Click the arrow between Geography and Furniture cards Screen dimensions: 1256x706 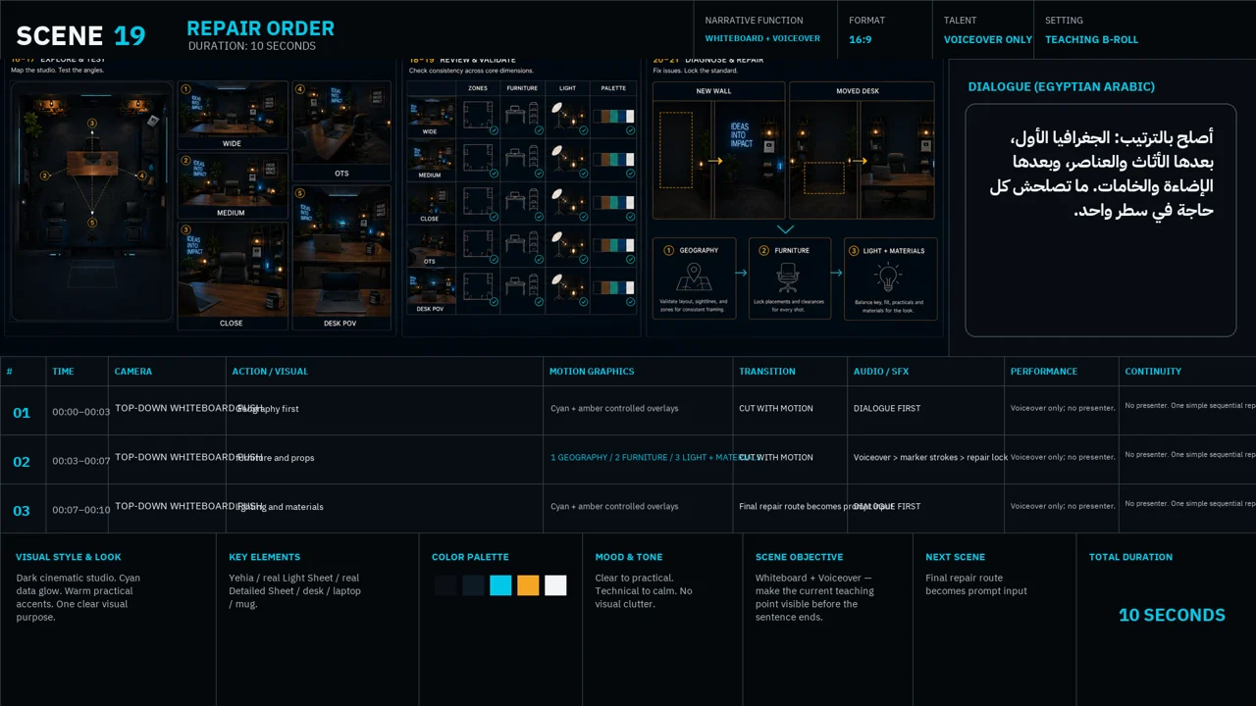[x=741, y=274]
